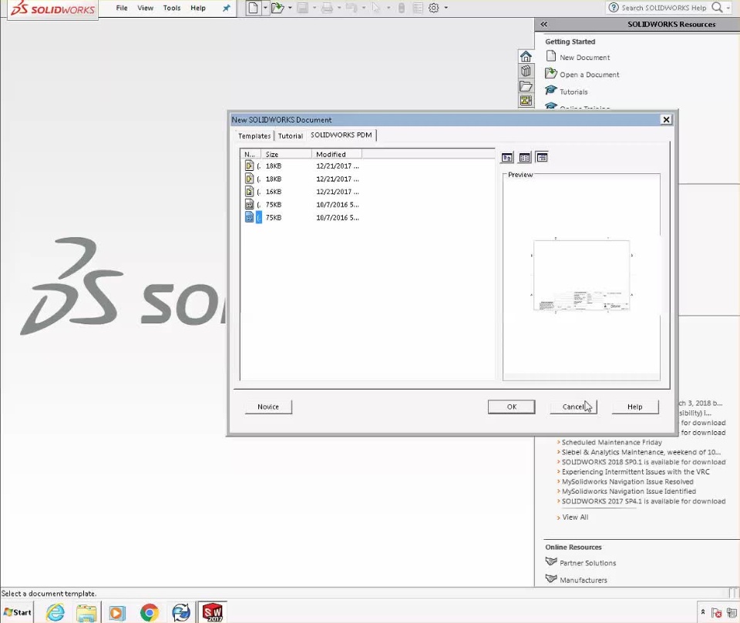Expand the search type dropdown arrow
This screenshot has height=623, width=740.
(x=728, y=8)
